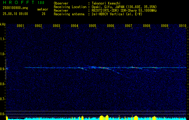Viewport: 189px width, 120px height.
Task: Select observer name Takanori Kawachi
Action: (106, 3)
